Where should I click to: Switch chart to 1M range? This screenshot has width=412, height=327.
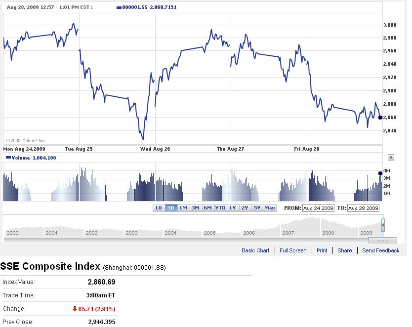[x=183, y=208]
